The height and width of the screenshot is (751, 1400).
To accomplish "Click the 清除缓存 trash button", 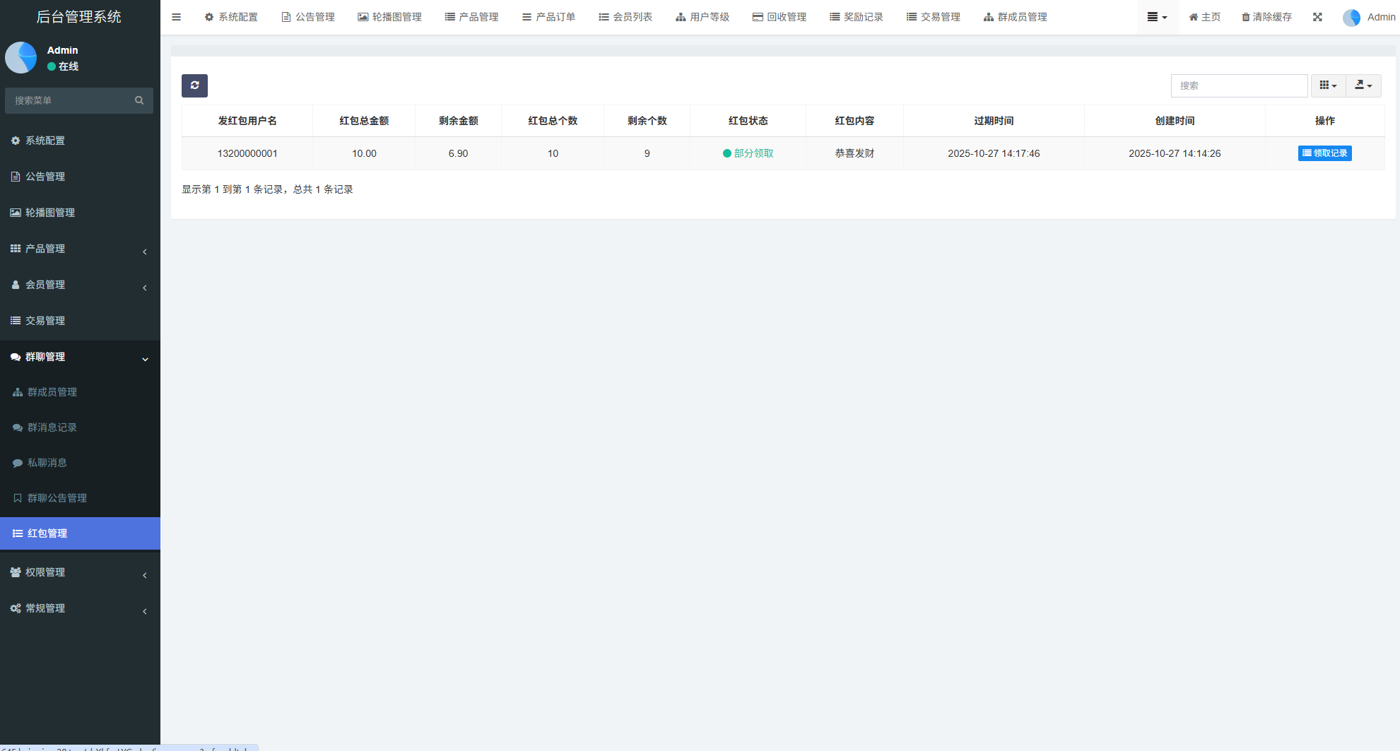I will click(1266, 17).
